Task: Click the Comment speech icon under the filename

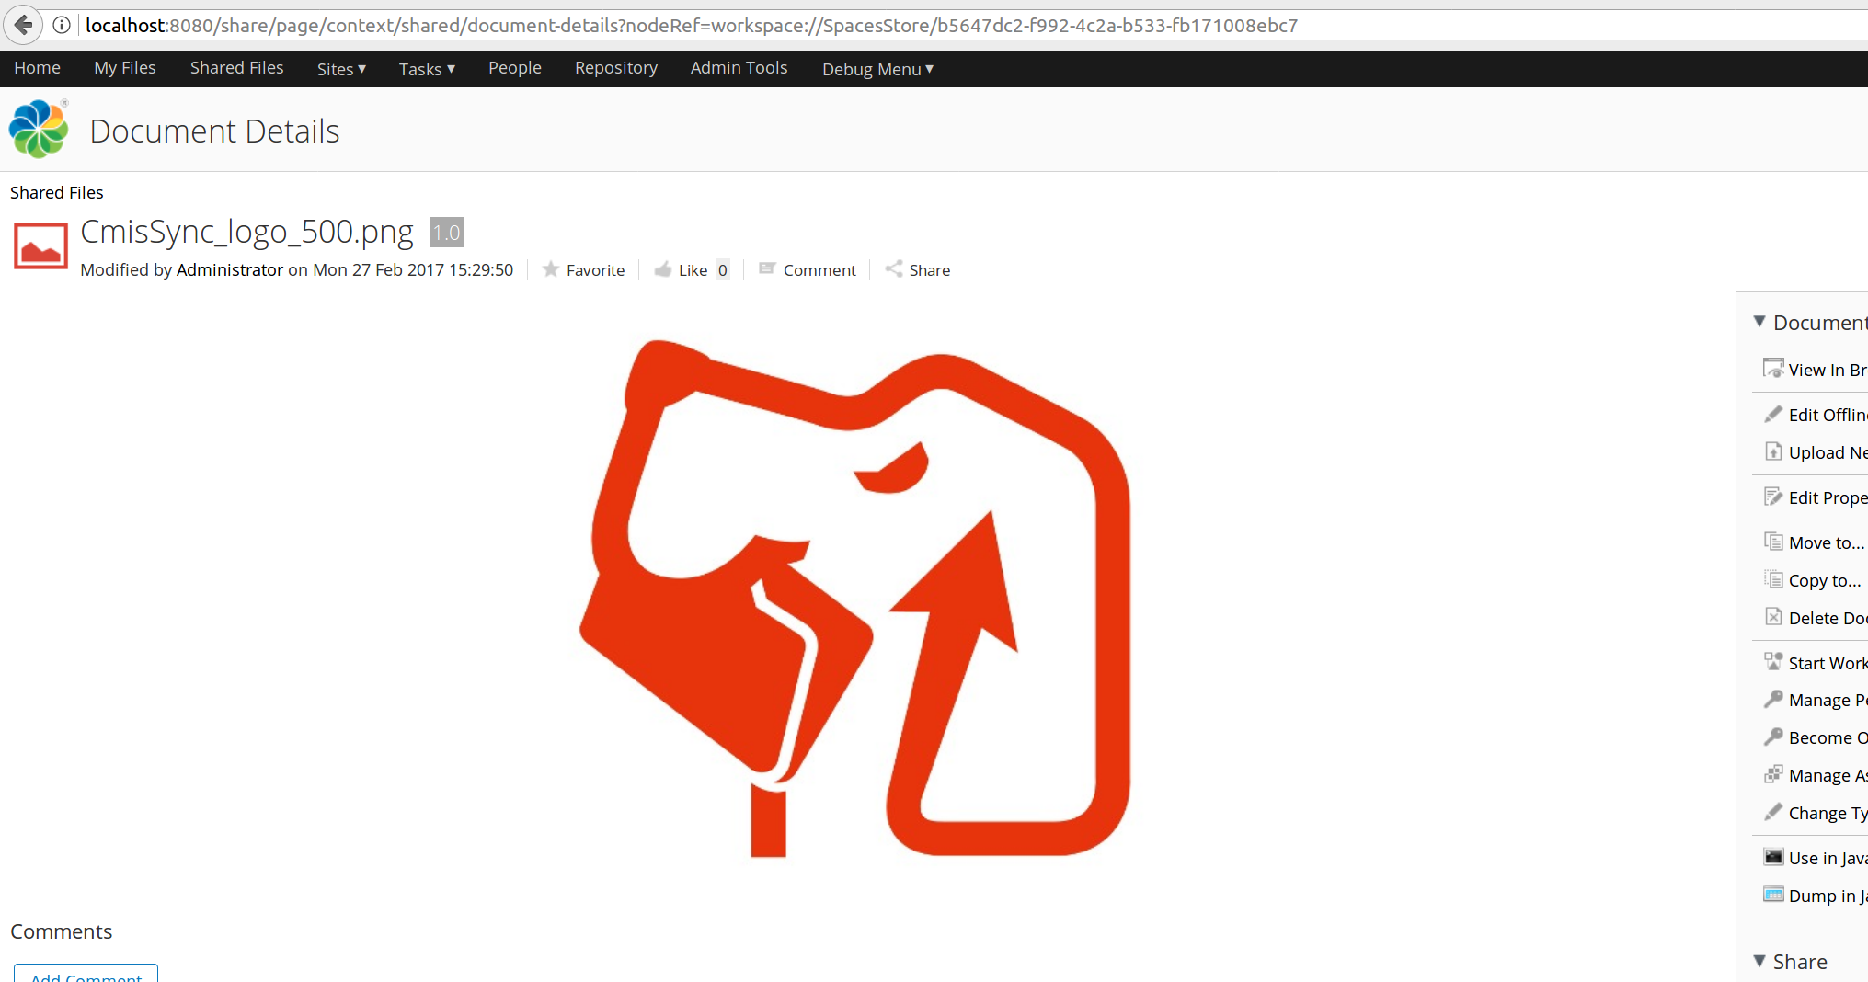Action: [x=767, y=268]
